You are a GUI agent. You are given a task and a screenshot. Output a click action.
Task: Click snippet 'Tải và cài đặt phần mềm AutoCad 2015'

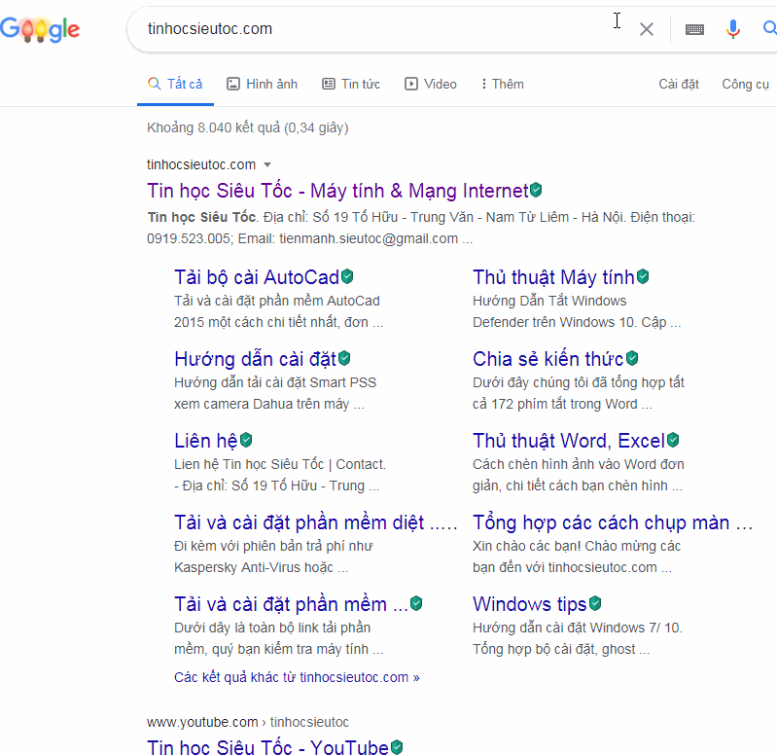[278, 311]
